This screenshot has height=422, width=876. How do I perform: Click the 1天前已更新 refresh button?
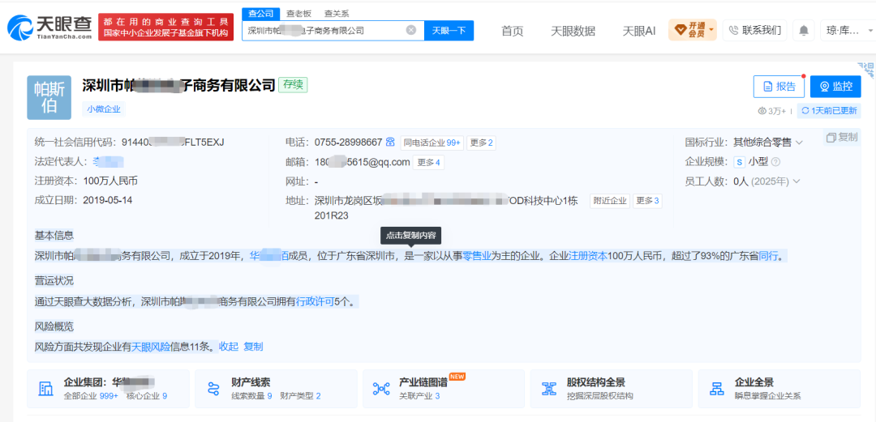pos(829,110)
